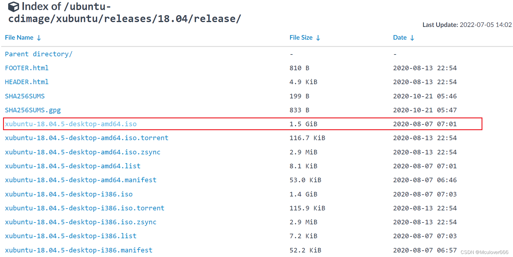Image resolution: width=513 pixels, height=257 pixels.
Task: Sort by Date arrow icon
Action: (412, 38)
